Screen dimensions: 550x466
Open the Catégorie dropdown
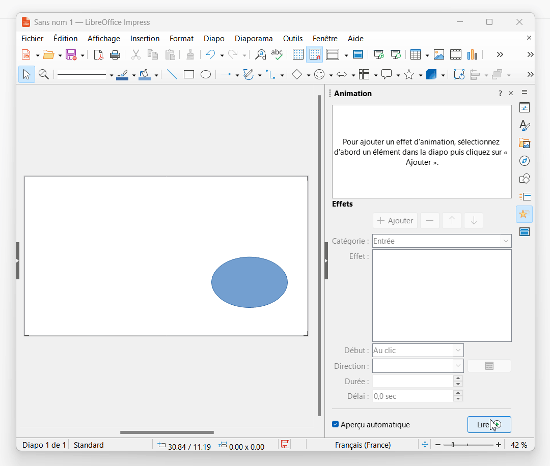point(506,241)
